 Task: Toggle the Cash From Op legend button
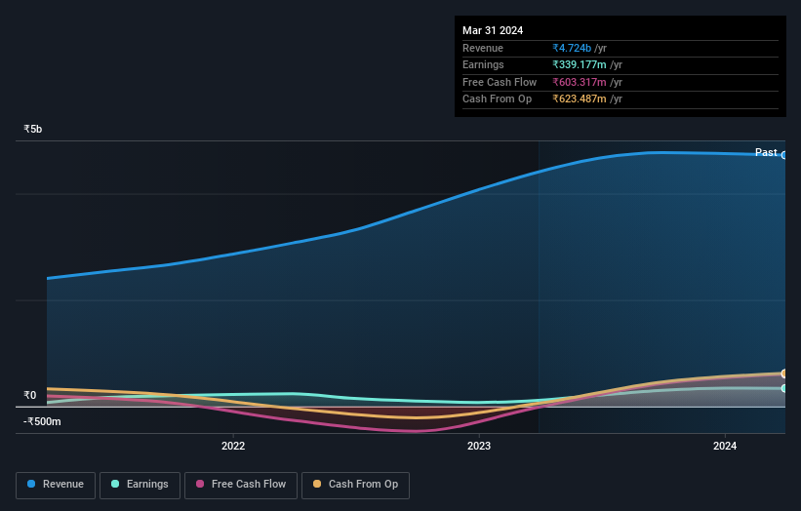click(355, 485)
